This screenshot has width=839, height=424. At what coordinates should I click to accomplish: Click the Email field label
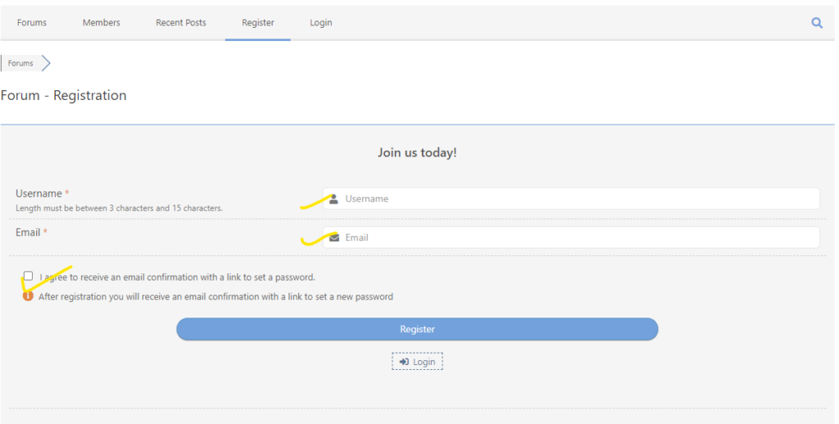(28, 232)
